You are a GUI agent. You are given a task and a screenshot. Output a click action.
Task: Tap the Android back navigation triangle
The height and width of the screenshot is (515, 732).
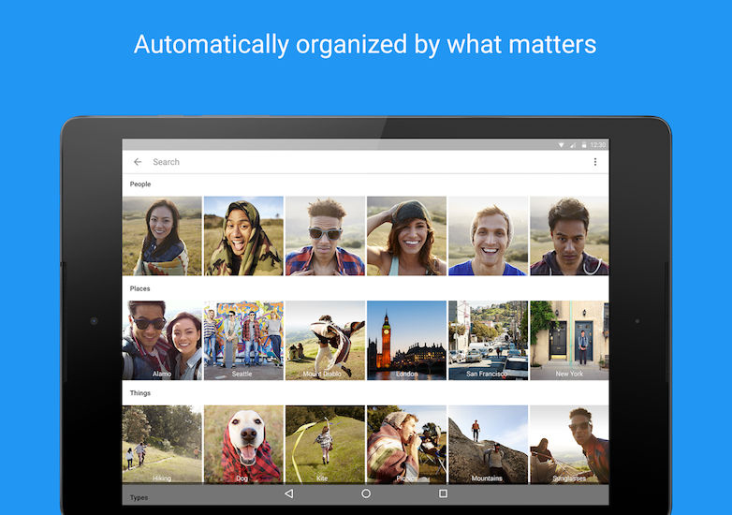[x=289, y=493]
